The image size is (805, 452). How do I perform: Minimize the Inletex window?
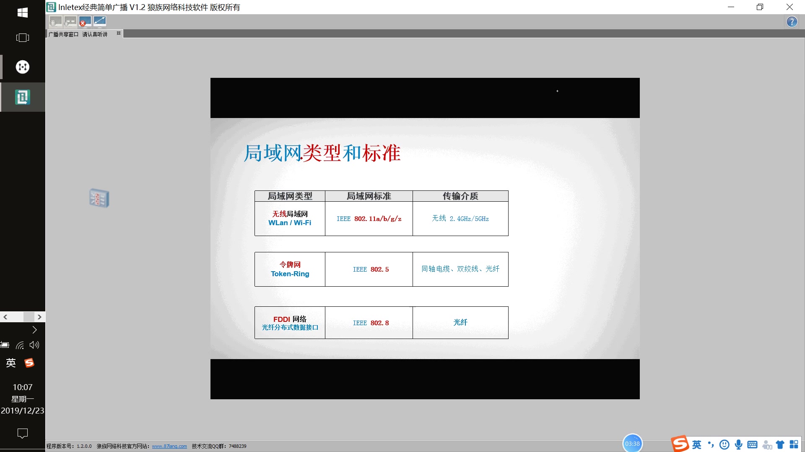click(x=731, y=7)
